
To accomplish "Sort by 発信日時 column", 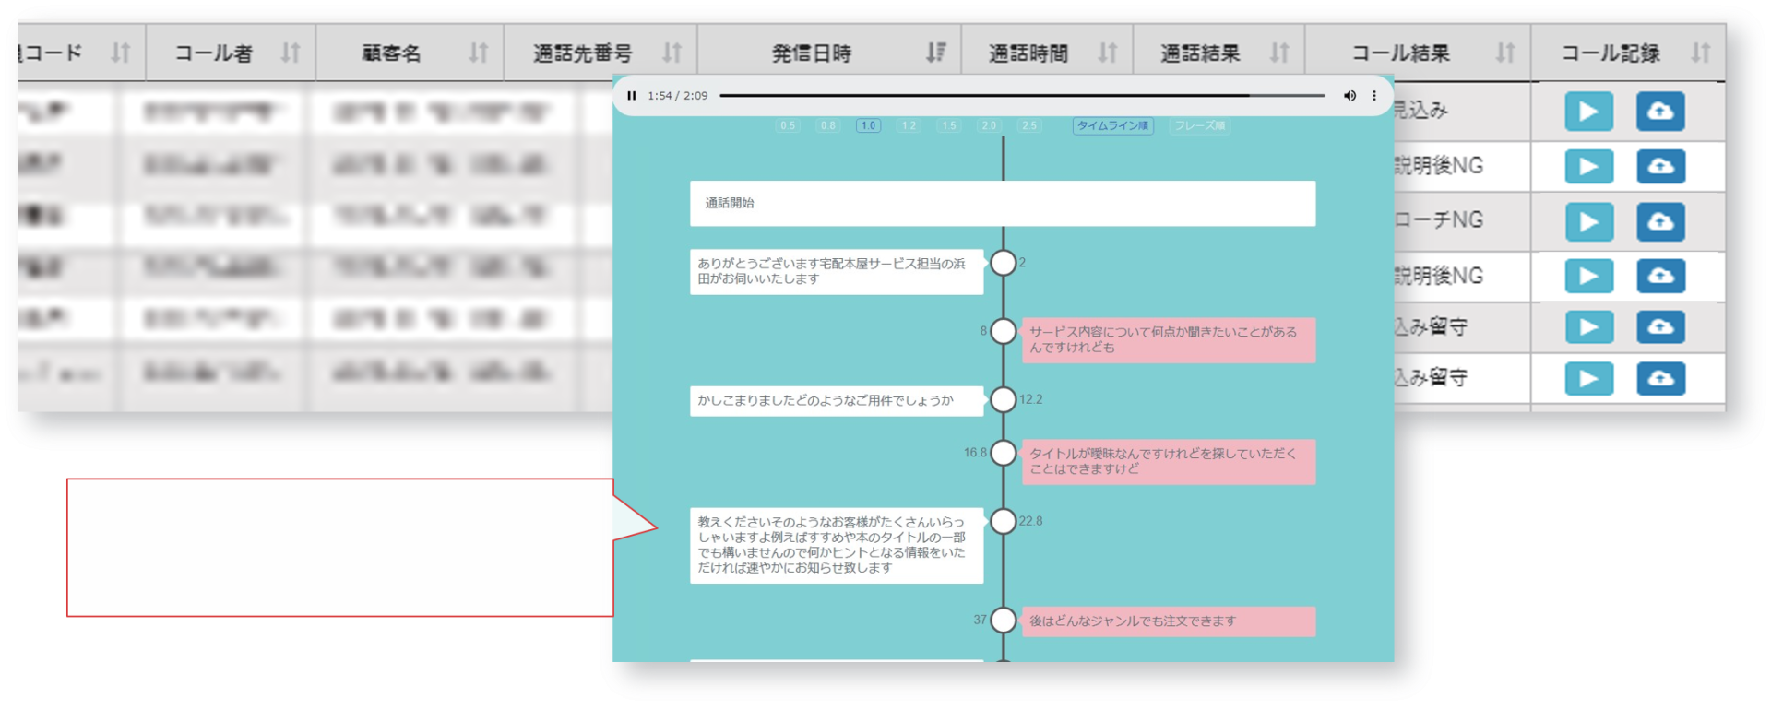I will coord(936,53).
